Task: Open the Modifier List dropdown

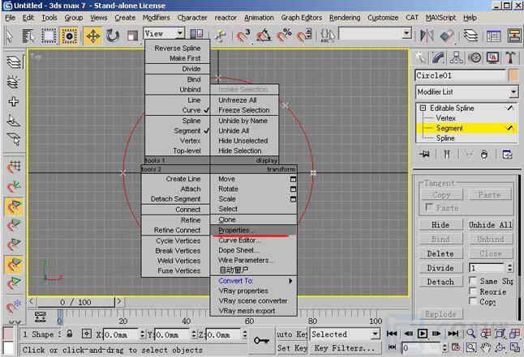Action: click(514, 91)
